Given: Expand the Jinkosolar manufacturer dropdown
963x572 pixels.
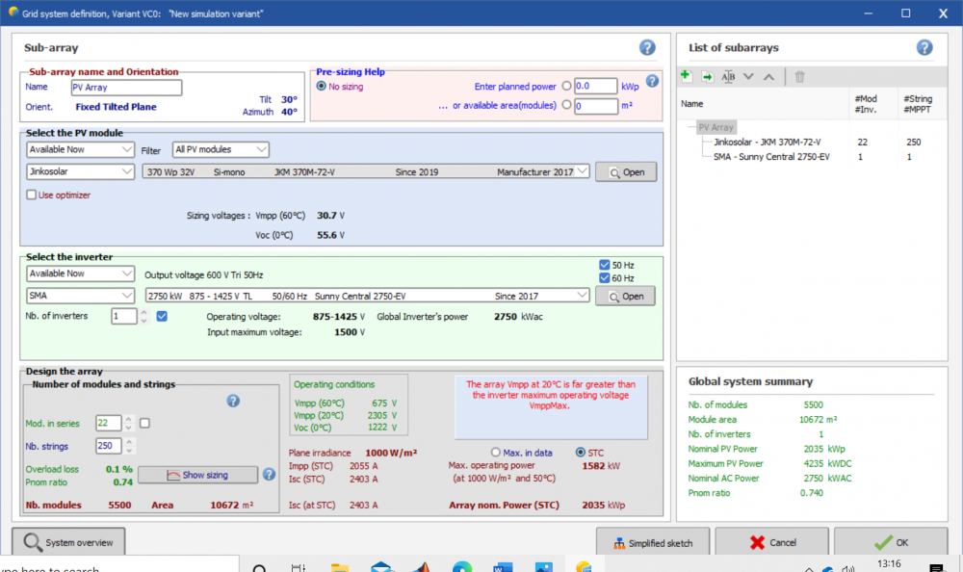Looking at the screenshot, I should click(x=81, y=171).
